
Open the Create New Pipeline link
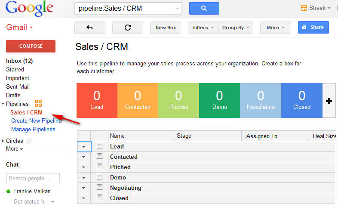36,121
